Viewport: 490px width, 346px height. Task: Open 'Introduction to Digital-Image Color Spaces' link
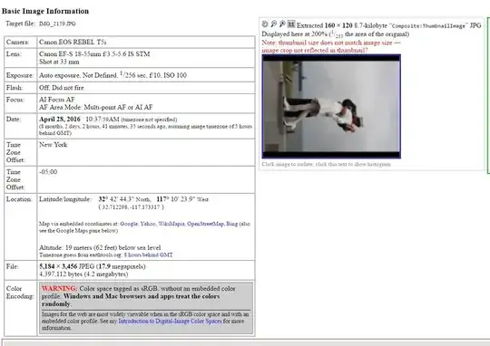coord(170,321)
